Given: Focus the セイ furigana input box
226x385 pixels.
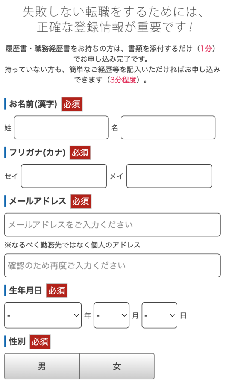Looking at the screenshot, I should (64, 176).
